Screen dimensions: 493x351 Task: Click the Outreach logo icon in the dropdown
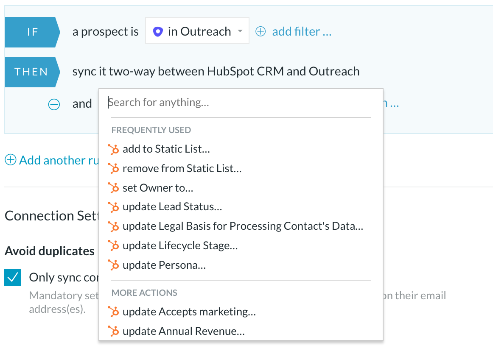tap(158, 31)
